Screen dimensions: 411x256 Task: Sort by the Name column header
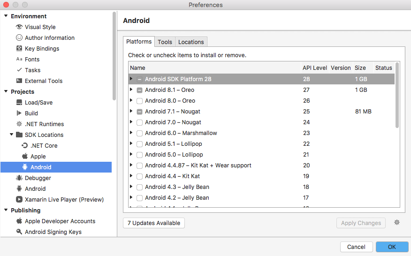(214, 68)
